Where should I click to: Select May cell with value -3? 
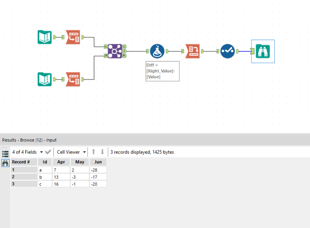[80, 177]
